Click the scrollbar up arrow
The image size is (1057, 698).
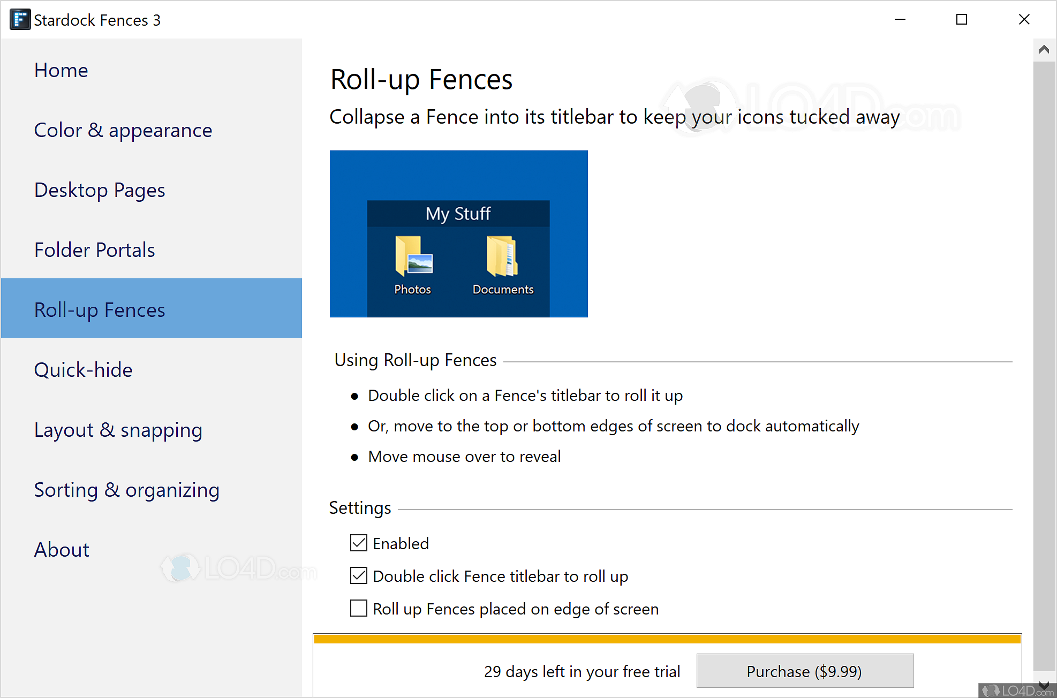(1044, 49)
